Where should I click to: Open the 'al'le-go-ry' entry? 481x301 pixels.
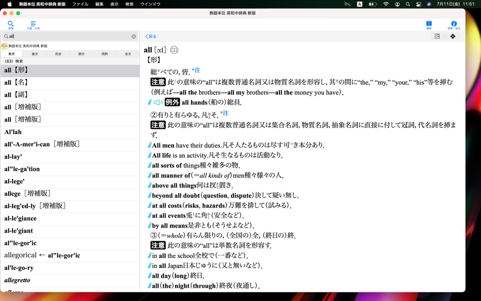(70, 268)
